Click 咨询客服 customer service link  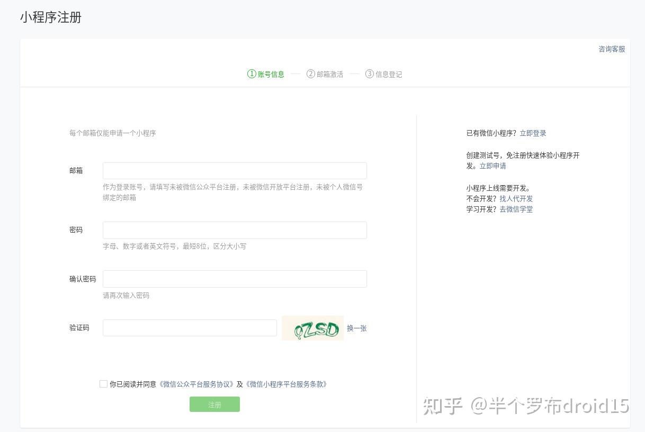(612, 49)
